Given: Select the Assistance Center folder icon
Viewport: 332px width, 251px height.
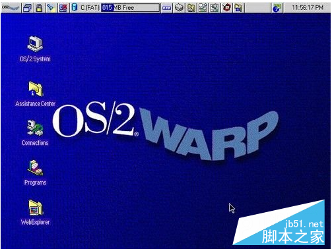Looking at the screenshot, I should pos(36,89).
